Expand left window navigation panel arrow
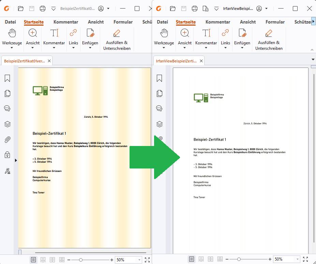This screenshot has width=316, height=264. pos(16,160)
